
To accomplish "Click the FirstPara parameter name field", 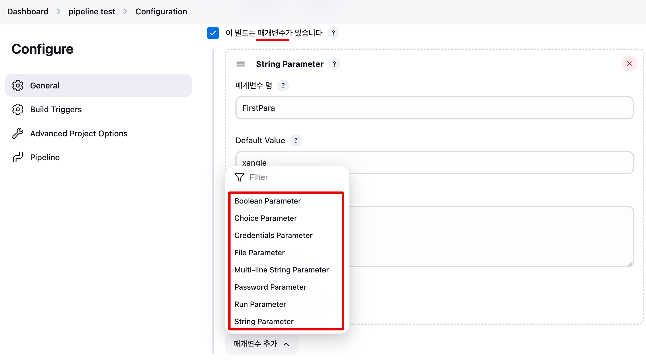I will pos(434,108).
